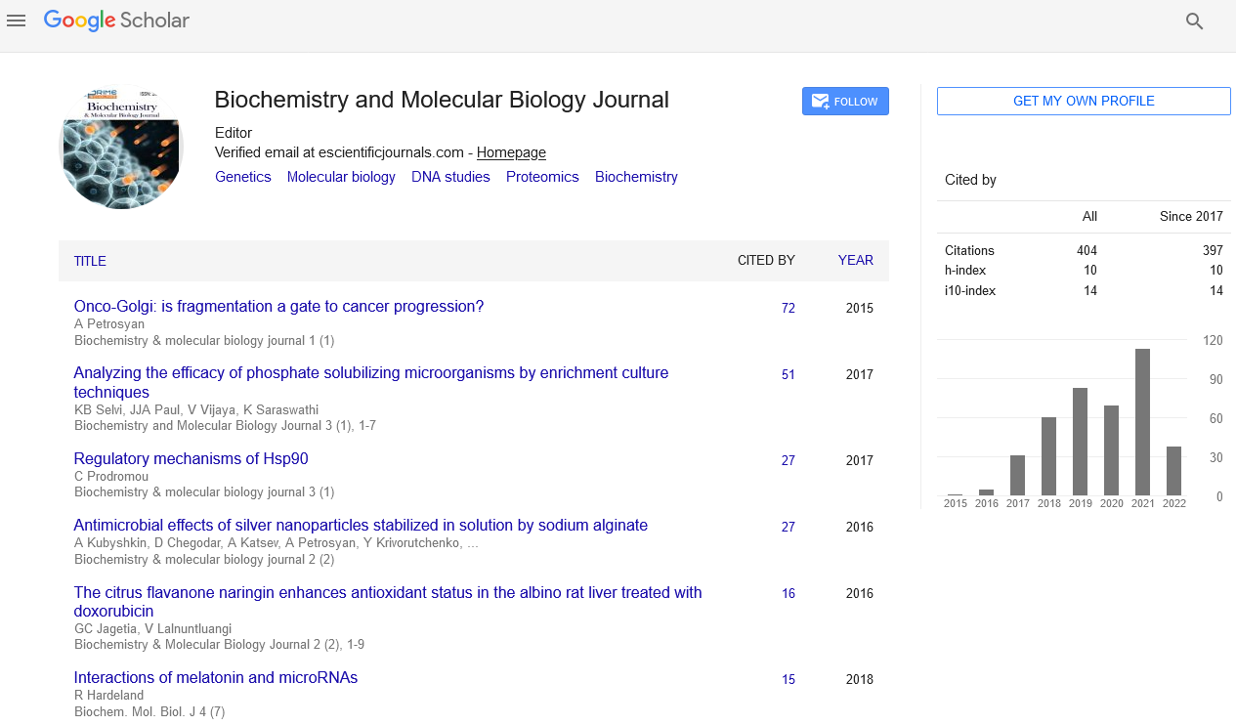Image resolution: width=1236 pixels, height=725 pixels.
Task: Click the 2019 bar in citations chart
Action: [1080, 442]
